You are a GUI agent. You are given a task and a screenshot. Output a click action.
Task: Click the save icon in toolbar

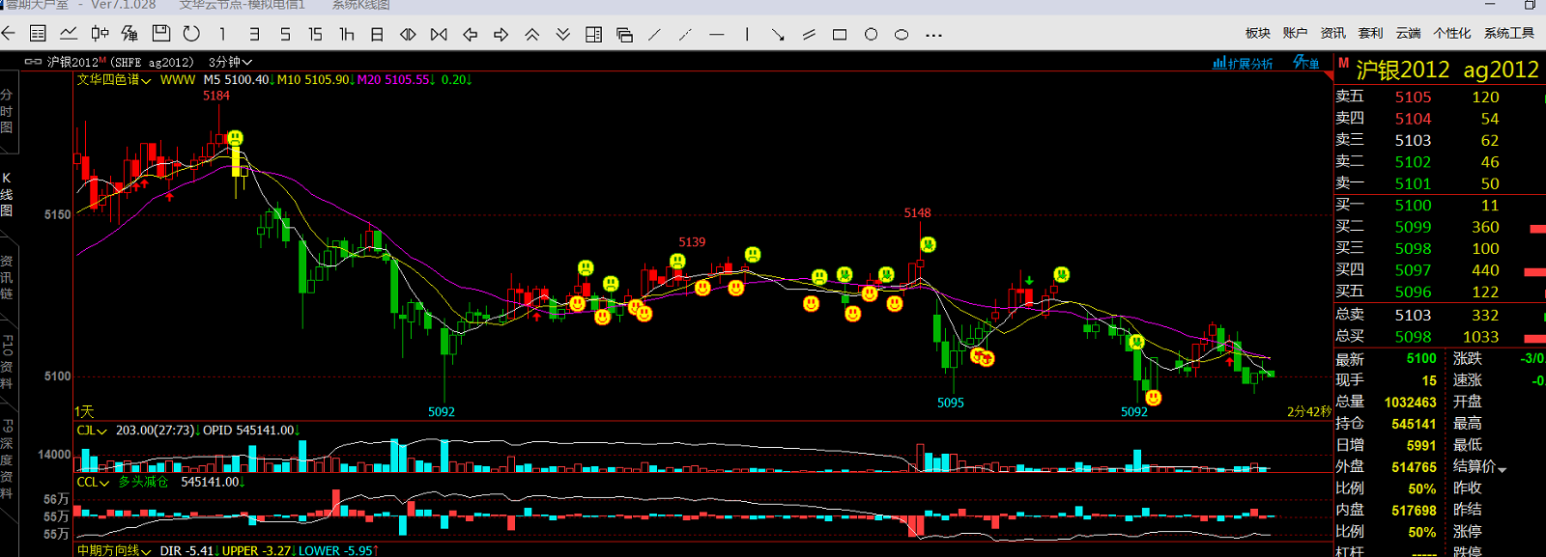161,34
